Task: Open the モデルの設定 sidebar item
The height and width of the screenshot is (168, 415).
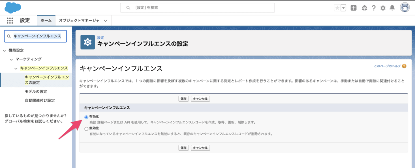Action: (36, 91)
